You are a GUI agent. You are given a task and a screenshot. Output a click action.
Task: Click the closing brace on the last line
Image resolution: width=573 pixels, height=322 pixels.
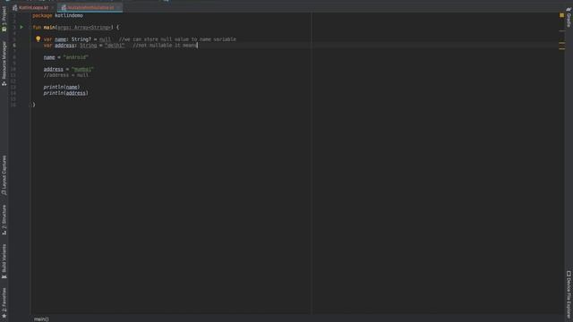[34, 105]
